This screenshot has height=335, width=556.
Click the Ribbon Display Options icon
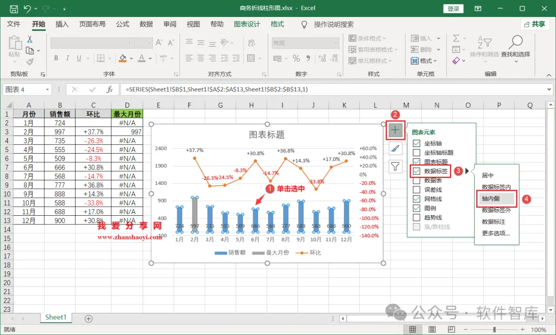[478, 9]
